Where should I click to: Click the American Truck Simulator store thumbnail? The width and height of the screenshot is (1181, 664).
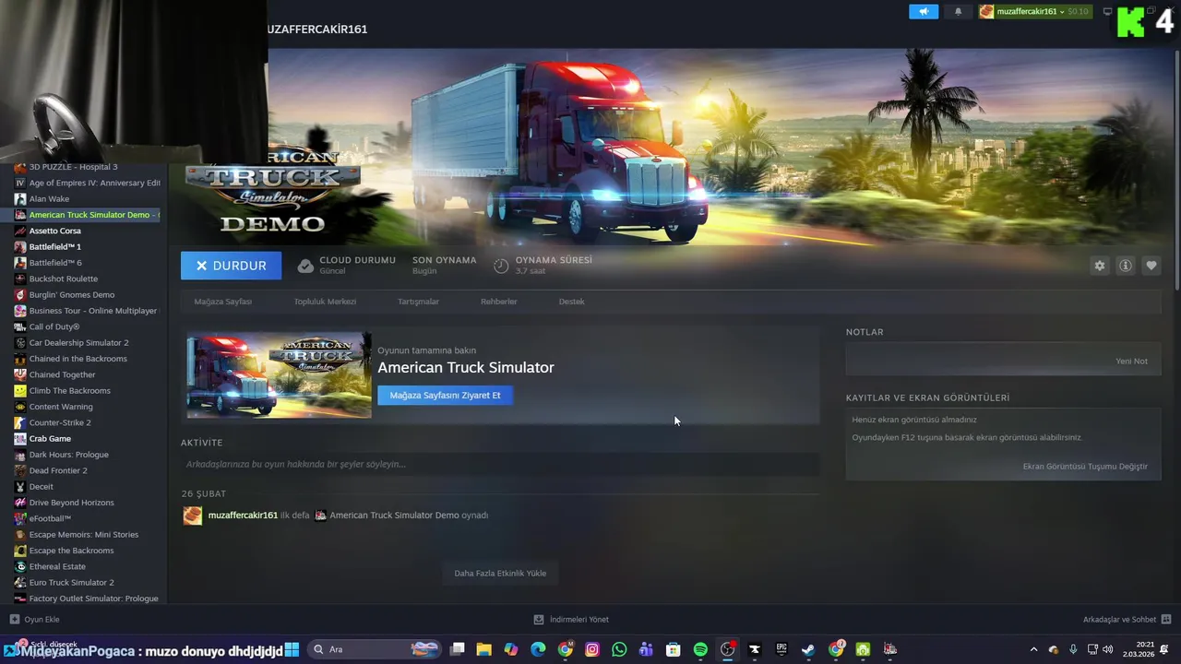[279, 375]
